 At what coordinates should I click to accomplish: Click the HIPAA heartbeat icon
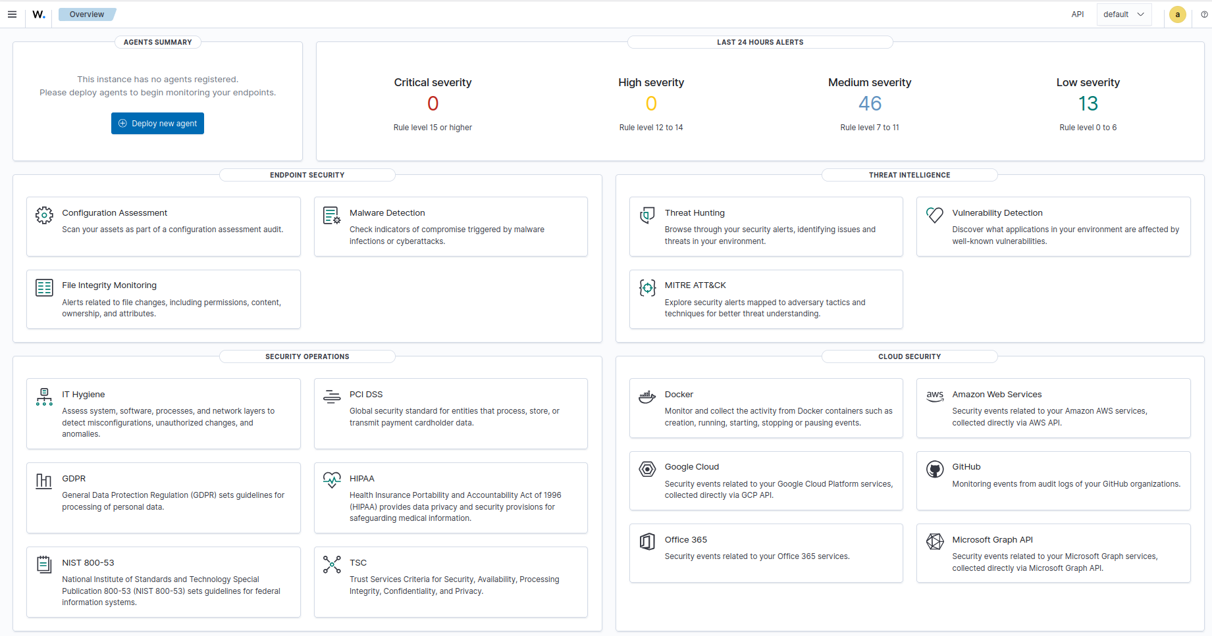332,480
